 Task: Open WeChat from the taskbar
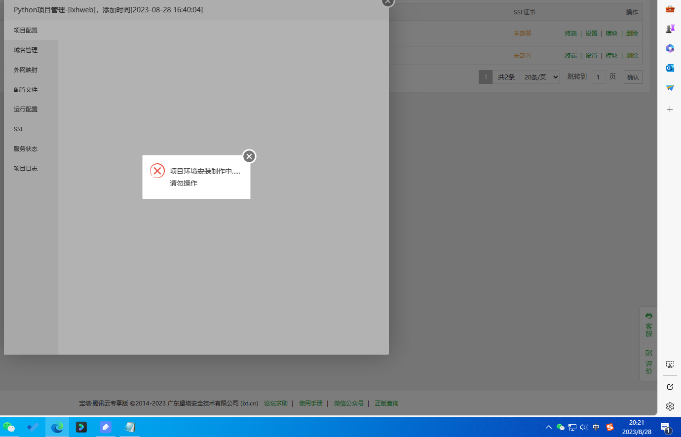[9, 427]
